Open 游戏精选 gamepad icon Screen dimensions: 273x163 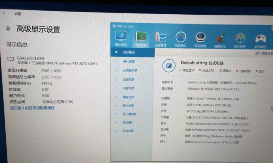point(260,41)
